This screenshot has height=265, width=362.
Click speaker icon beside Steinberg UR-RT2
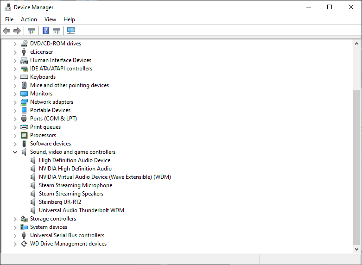33,202
